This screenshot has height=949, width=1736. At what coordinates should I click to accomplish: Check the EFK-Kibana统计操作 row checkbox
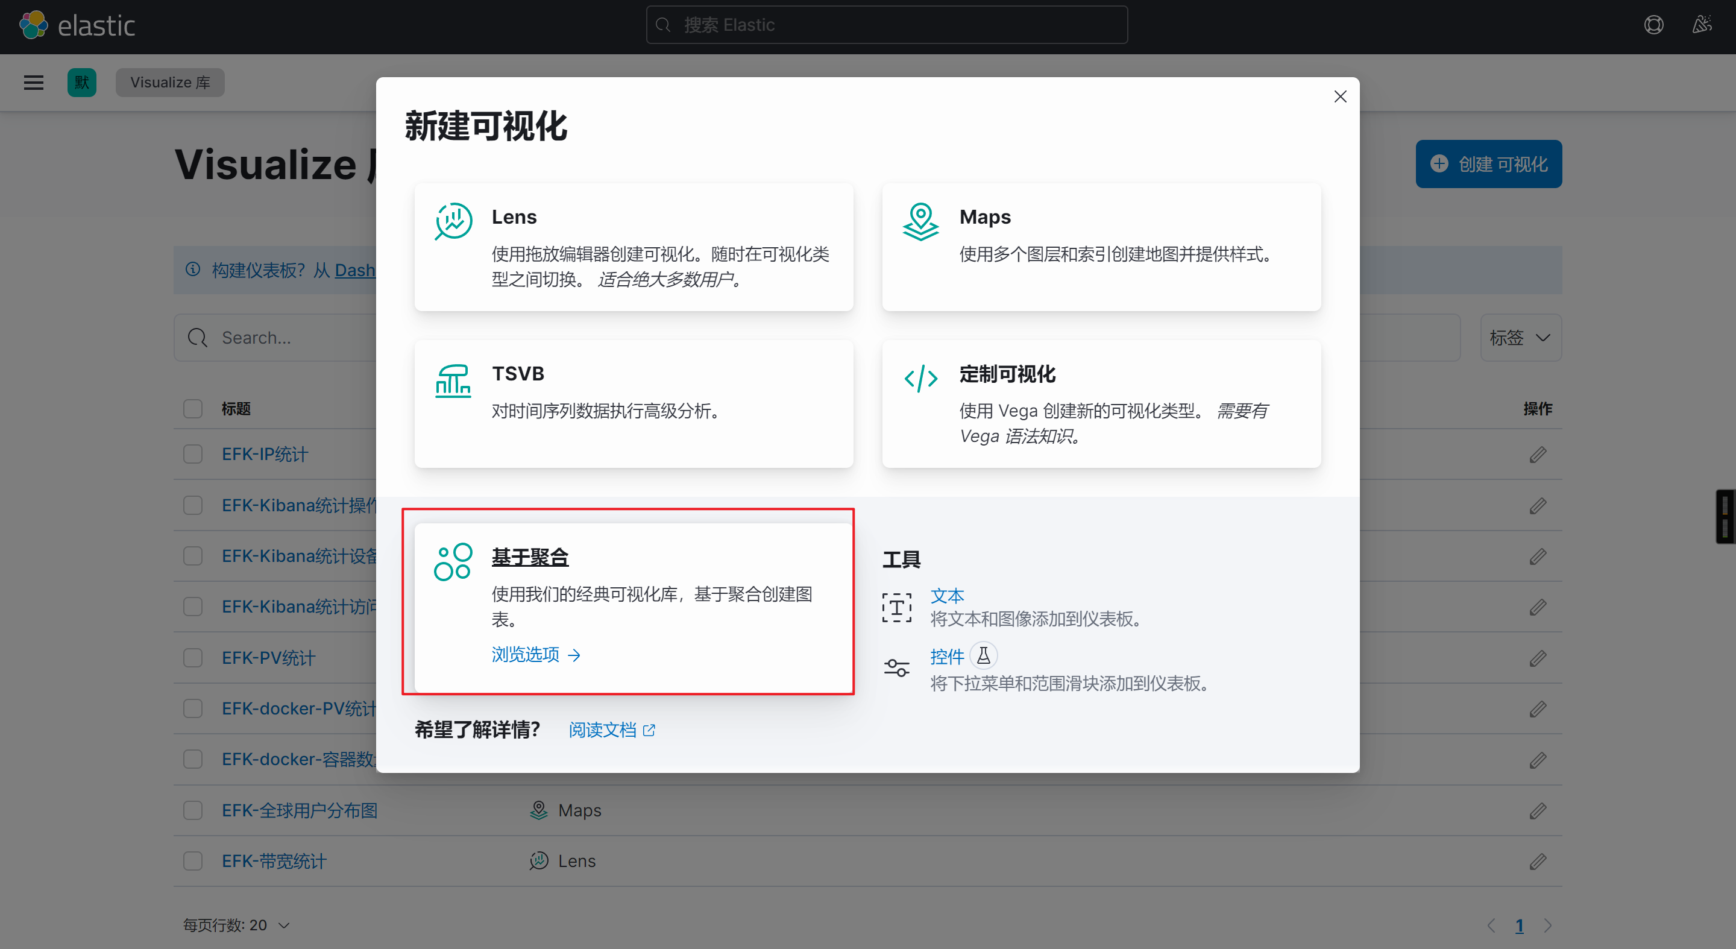click(193, 505)
